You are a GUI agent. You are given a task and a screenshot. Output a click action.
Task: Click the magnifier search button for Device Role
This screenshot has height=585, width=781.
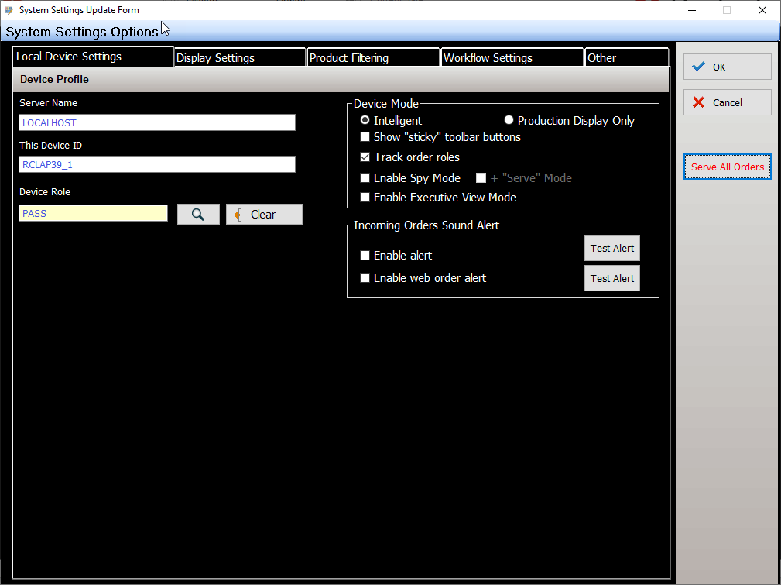tap(198, 215)
